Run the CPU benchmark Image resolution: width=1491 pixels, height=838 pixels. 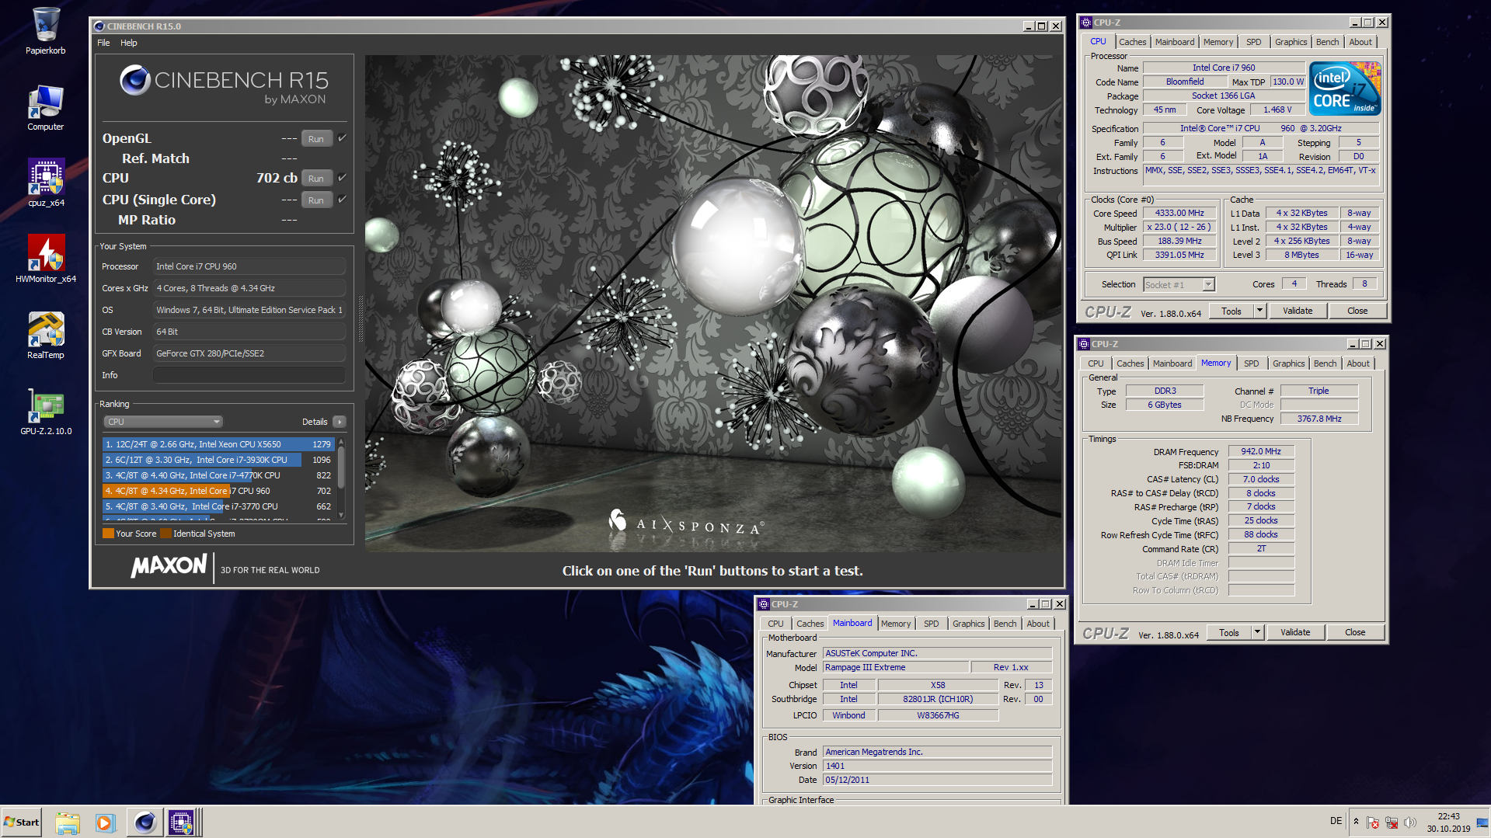(x=316, y=178)
